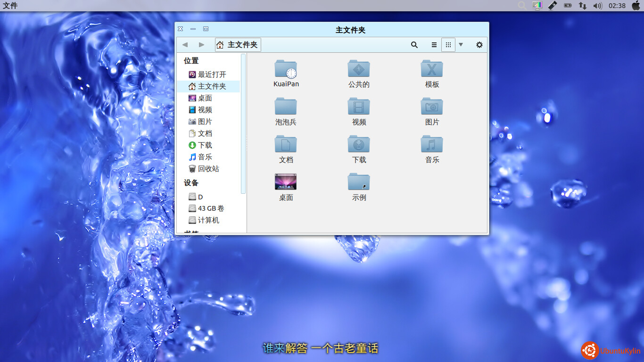Viewport: 644px width, 362px height.
Task: Open the volume indicator in top panel
Action: click(597, 6)
